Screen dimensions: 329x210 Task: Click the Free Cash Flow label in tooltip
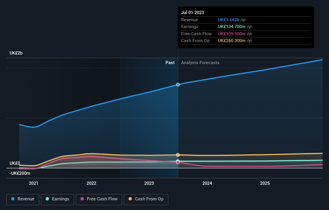pos(196,34)
